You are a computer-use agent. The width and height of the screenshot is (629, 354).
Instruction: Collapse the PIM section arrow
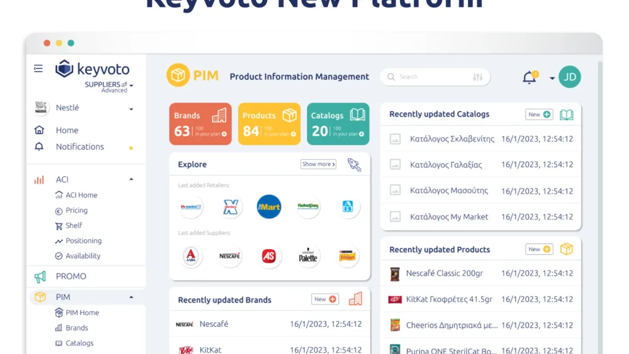click(131, 297)
